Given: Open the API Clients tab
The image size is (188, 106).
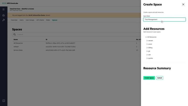Looking at the screenshot, I should point(40,20).
